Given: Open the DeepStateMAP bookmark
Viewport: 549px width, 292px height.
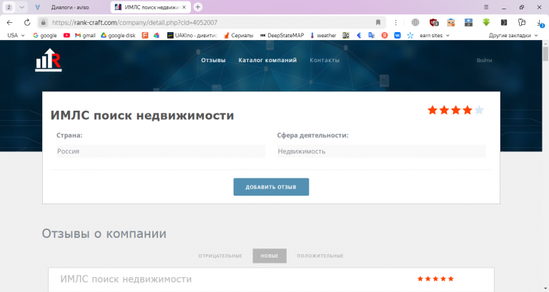Looking at the screenshot, I should pyautogui.click(x=282, y=35).
